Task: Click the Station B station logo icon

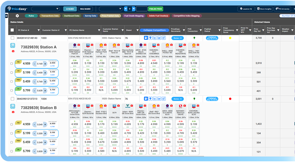Action: [13, 107]
